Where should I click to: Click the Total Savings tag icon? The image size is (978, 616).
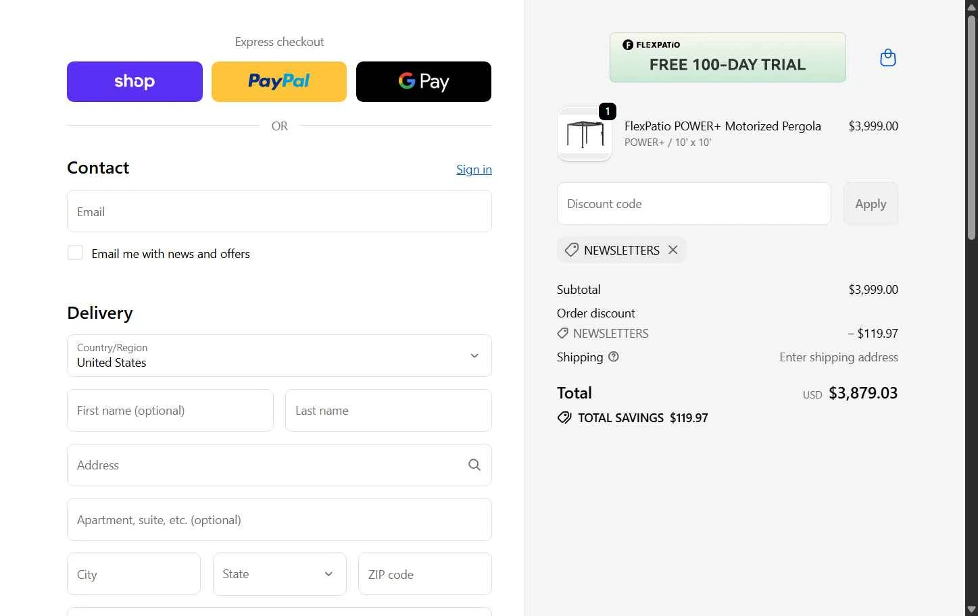click(564, 418)
